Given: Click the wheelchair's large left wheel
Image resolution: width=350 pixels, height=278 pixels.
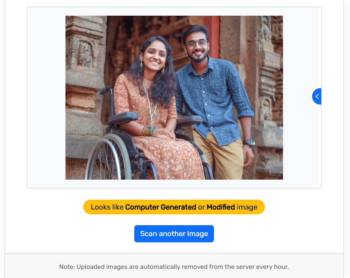Looking at the screenshot, I should click(108, 158).
